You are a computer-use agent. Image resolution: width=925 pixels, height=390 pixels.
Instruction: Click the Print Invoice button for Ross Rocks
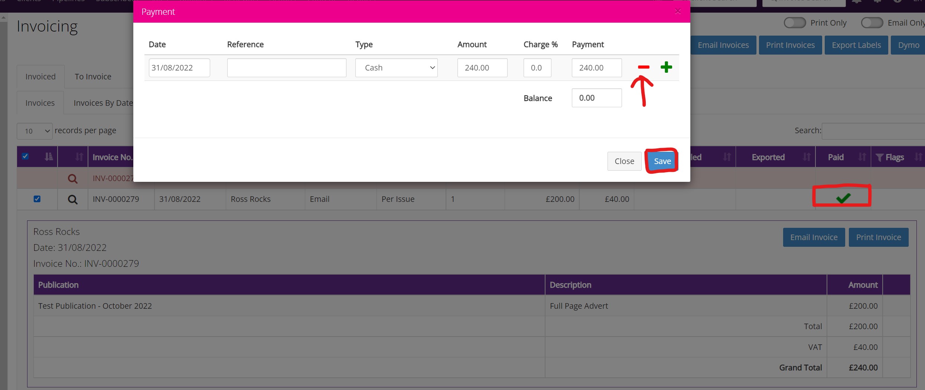878,237
